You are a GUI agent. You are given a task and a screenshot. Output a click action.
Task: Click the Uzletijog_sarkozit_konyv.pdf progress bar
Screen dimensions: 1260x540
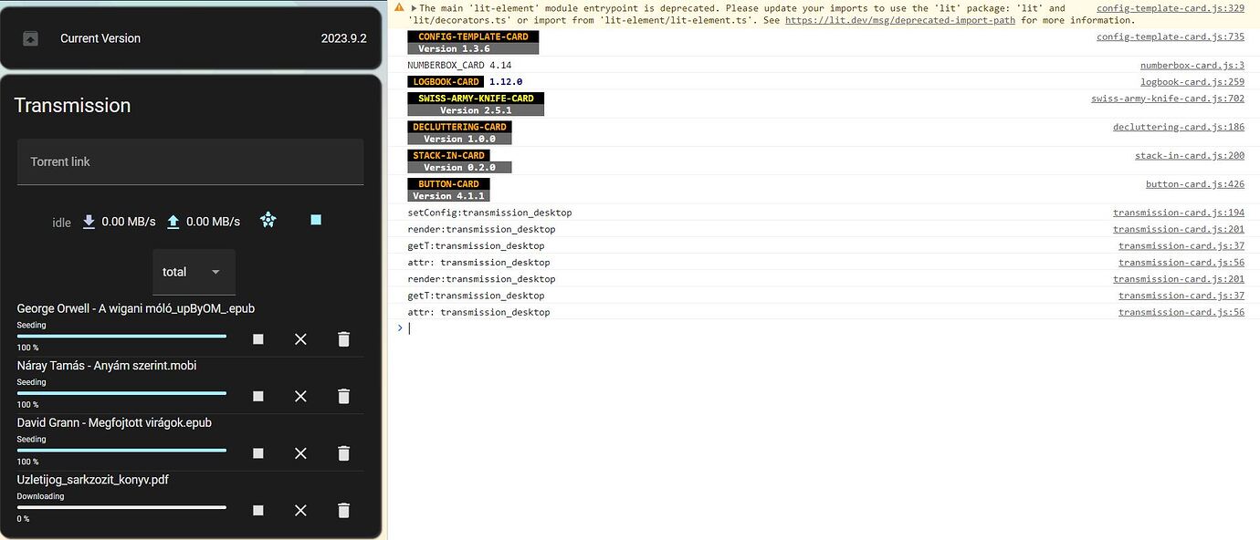point(121,507)
